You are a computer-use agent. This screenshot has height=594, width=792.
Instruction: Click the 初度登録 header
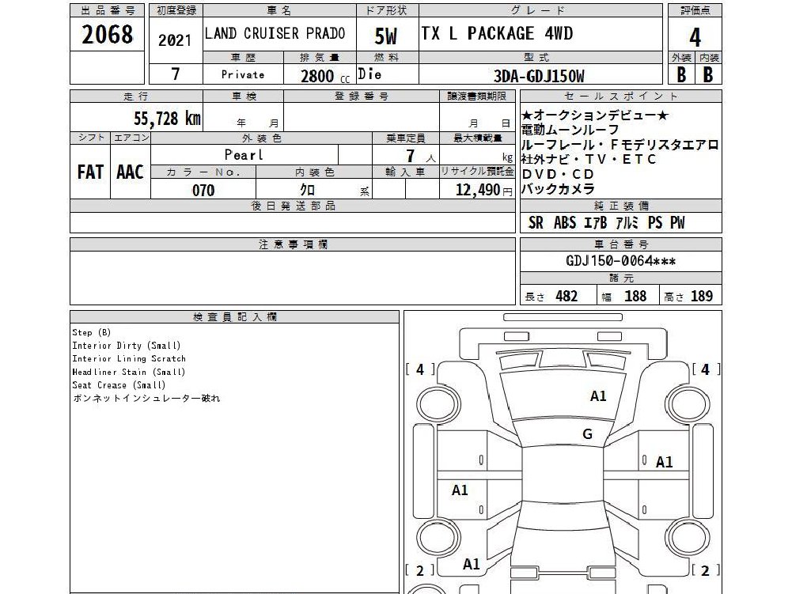point(176,10)
